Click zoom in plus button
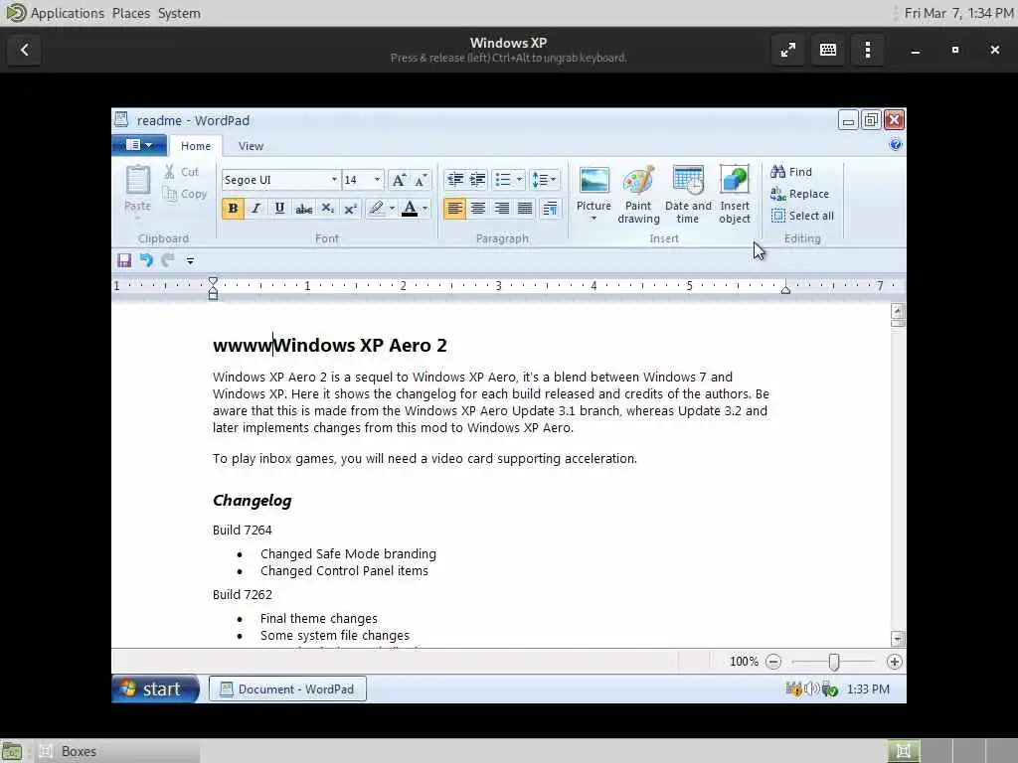The width and height of the screenshot is (1018, 763). (x=894, y=662)
